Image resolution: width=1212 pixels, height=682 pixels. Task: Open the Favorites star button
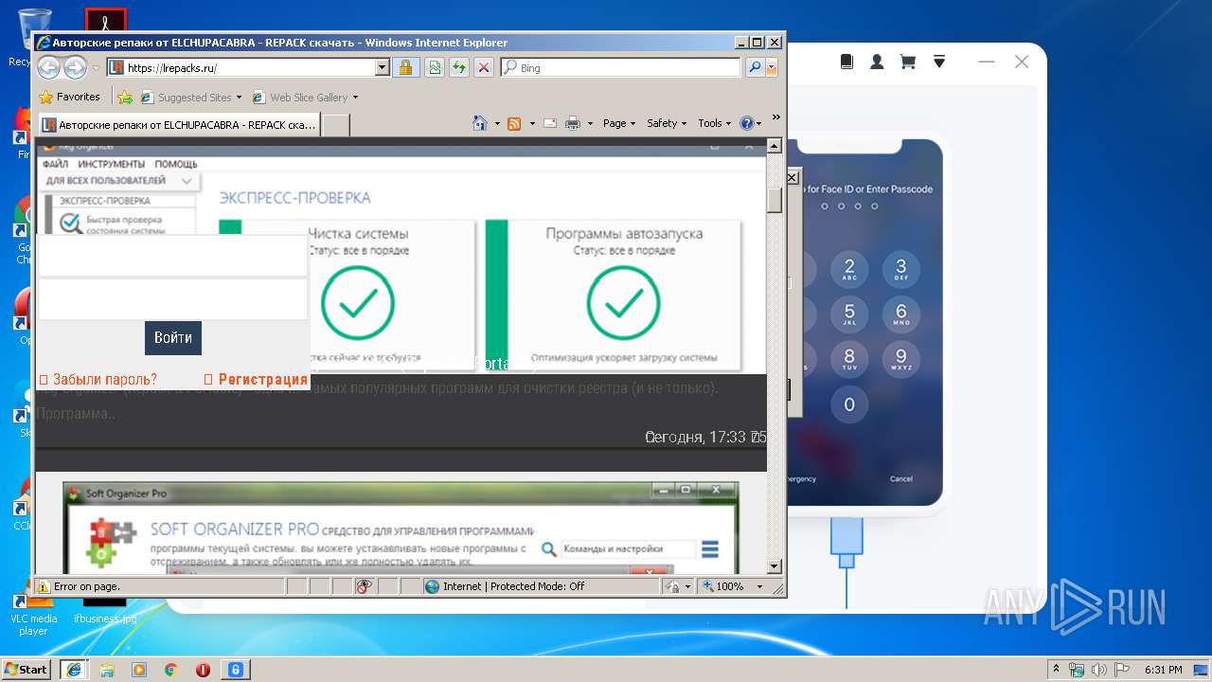click(69, 97)
